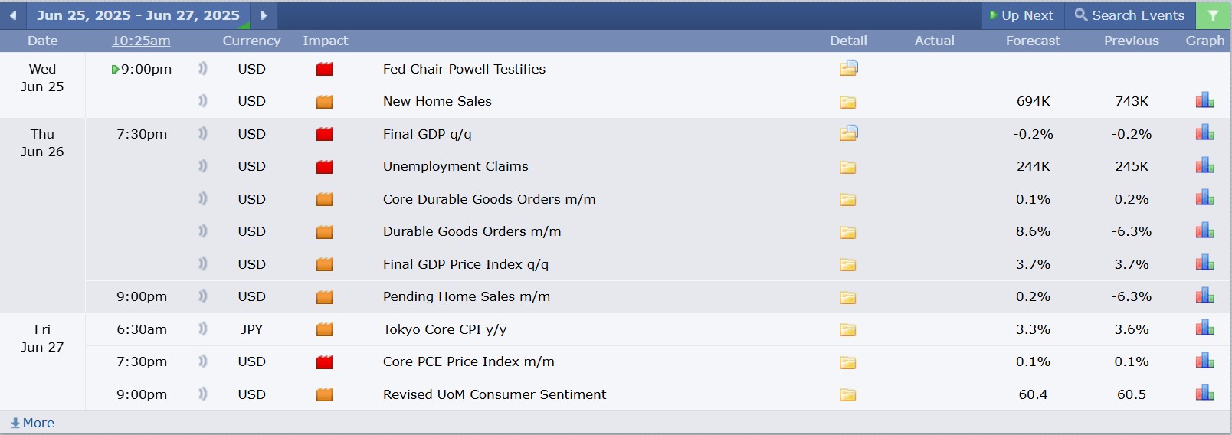Click the Up Next button
1232x435 pixels.
pos(1021,15)
